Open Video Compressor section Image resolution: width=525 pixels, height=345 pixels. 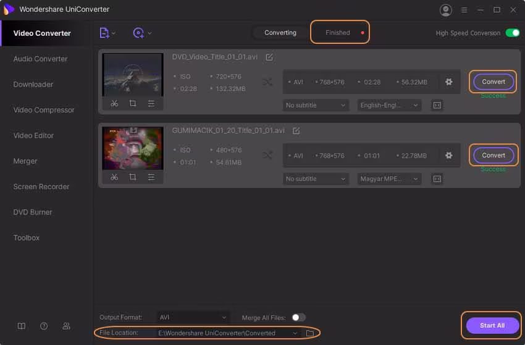44,110
